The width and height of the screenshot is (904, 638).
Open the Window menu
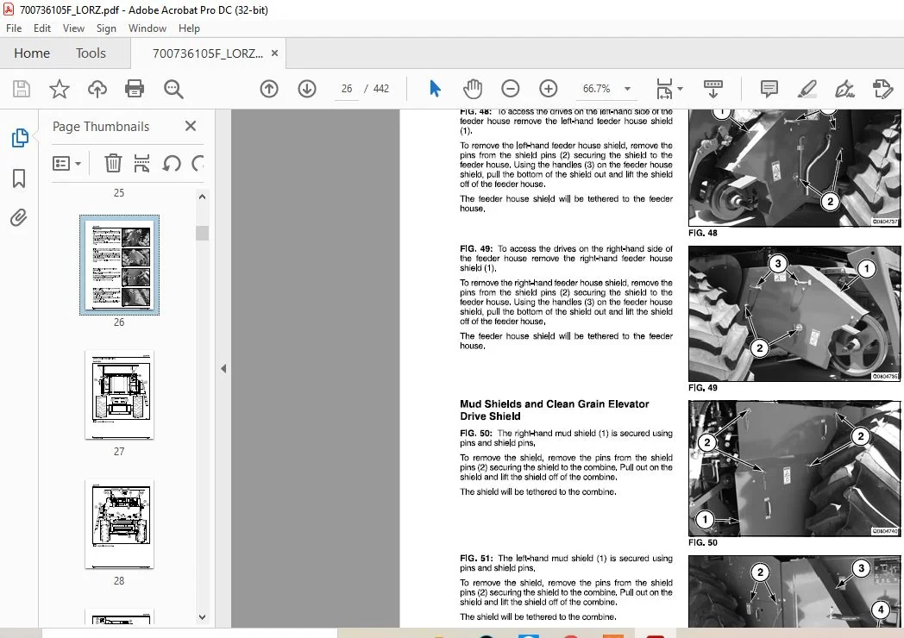[x=147, y=28]
